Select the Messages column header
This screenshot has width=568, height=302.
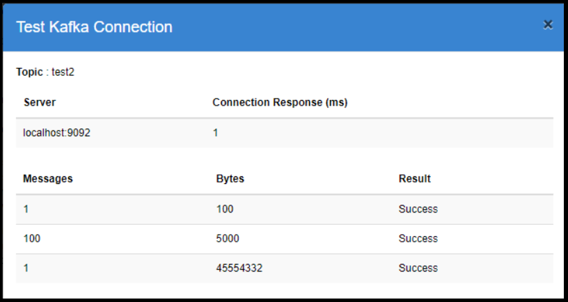tap(48, 178)
